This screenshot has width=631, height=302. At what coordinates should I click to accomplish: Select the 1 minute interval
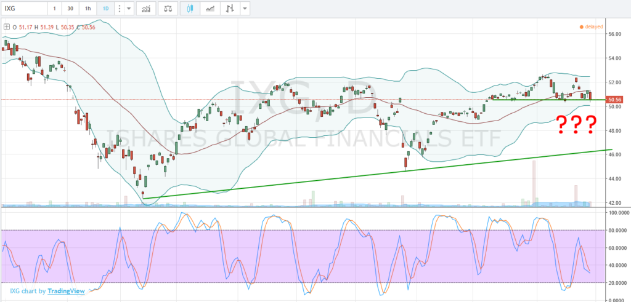[54, 9]
